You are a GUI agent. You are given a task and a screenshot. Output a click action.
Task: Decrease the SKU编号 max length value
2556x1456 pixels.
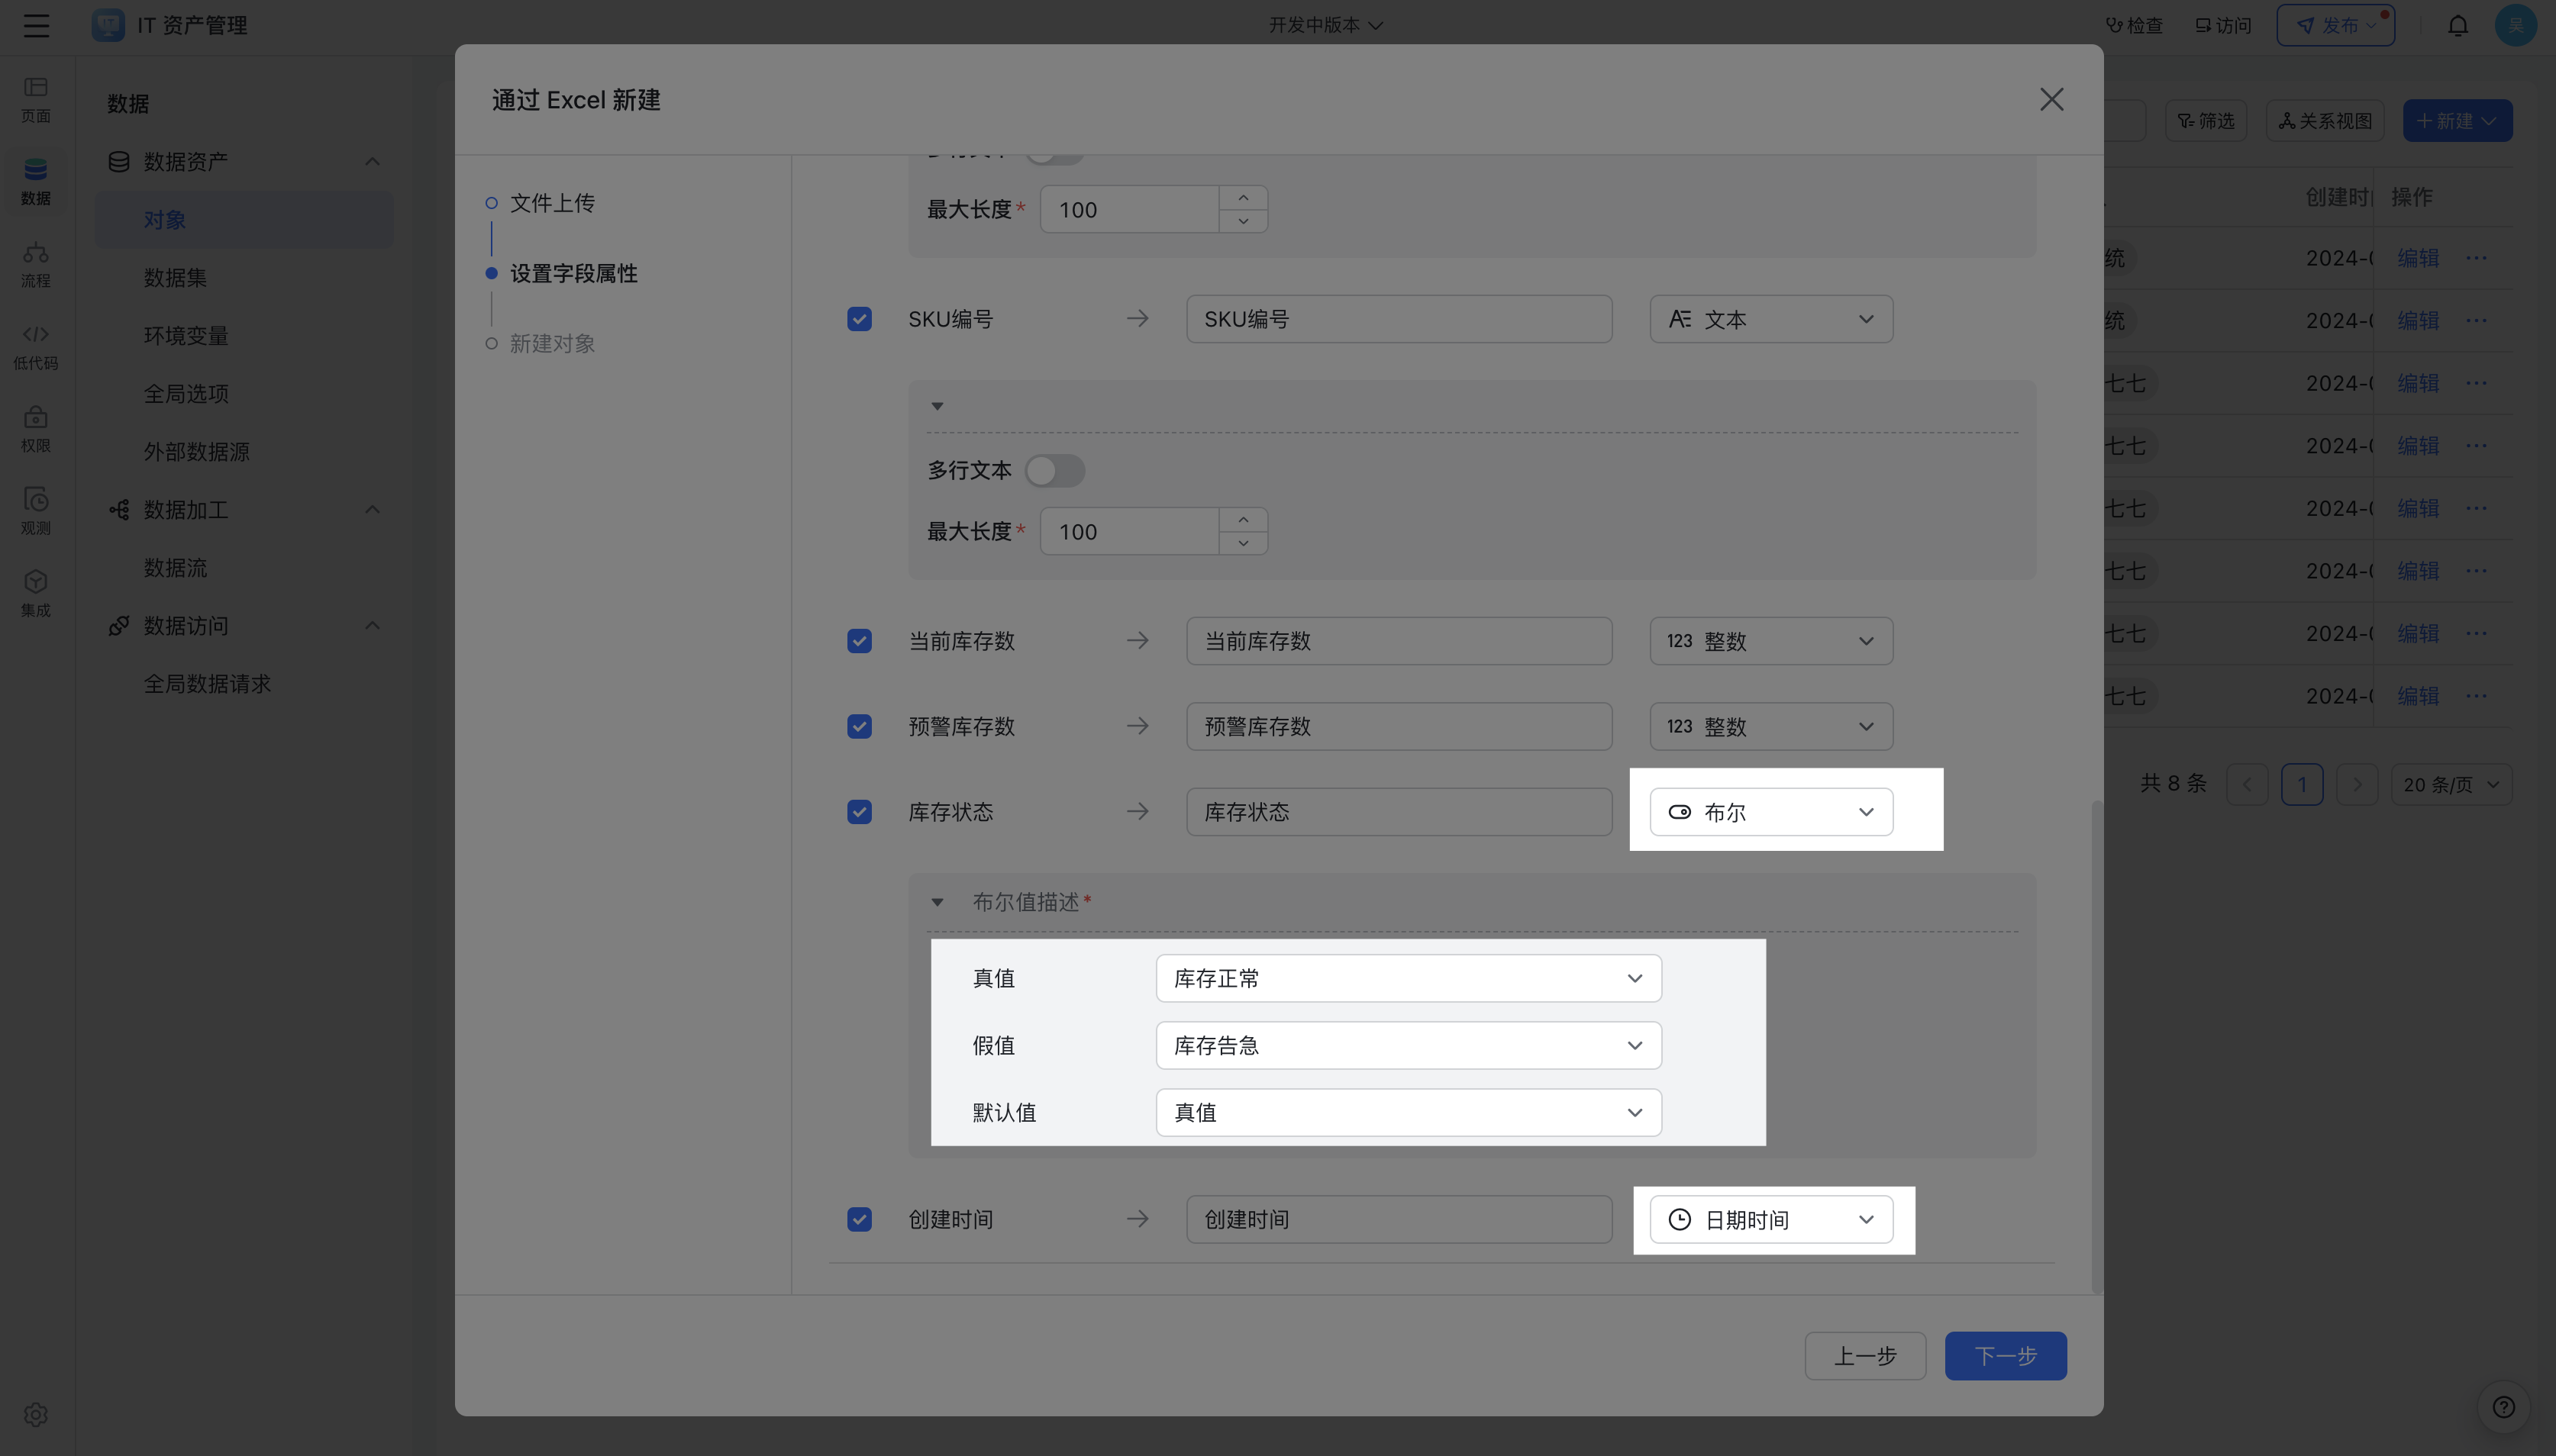pos(1244,543)
